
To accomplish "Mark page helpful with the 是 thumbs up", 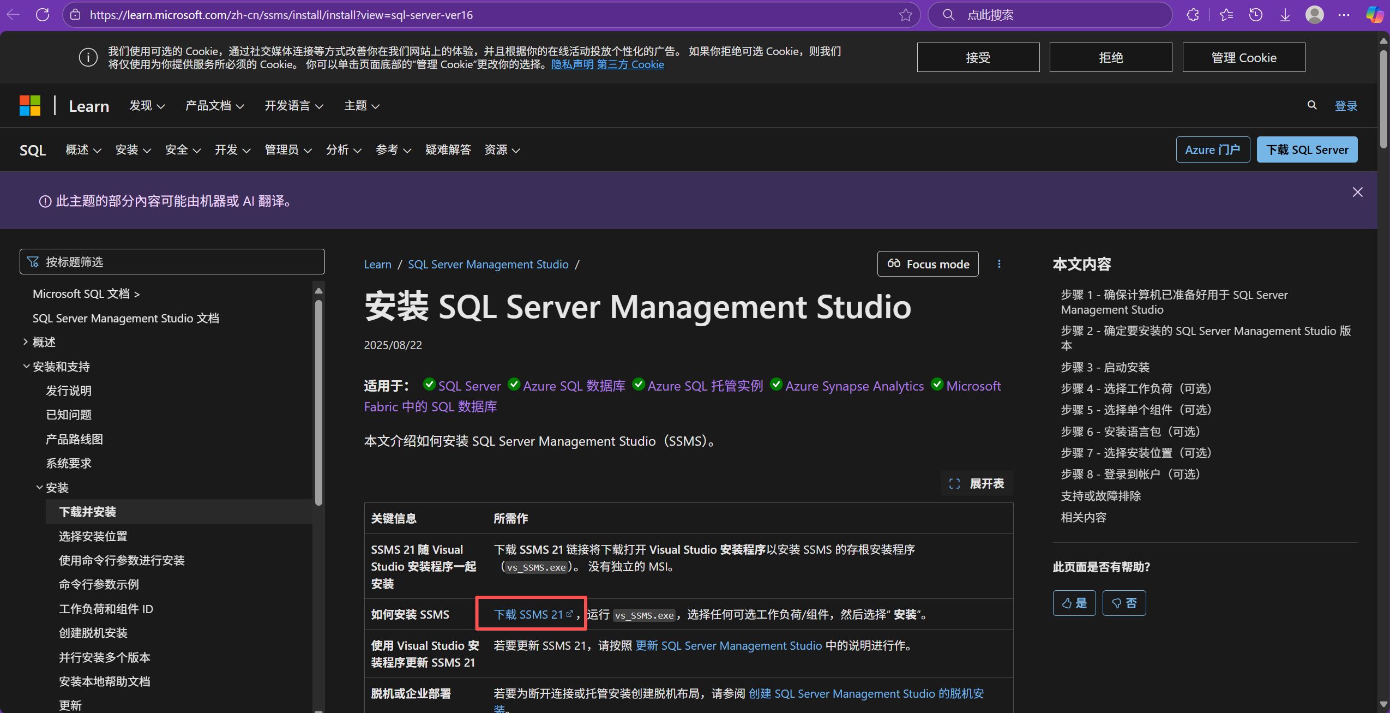I will tap(1074, 603).
